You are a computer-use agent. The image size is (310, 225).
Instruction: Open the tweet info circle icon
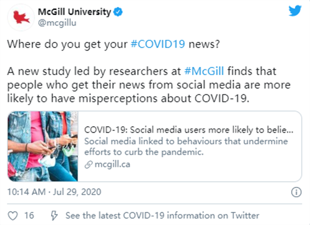pos(296,192)
